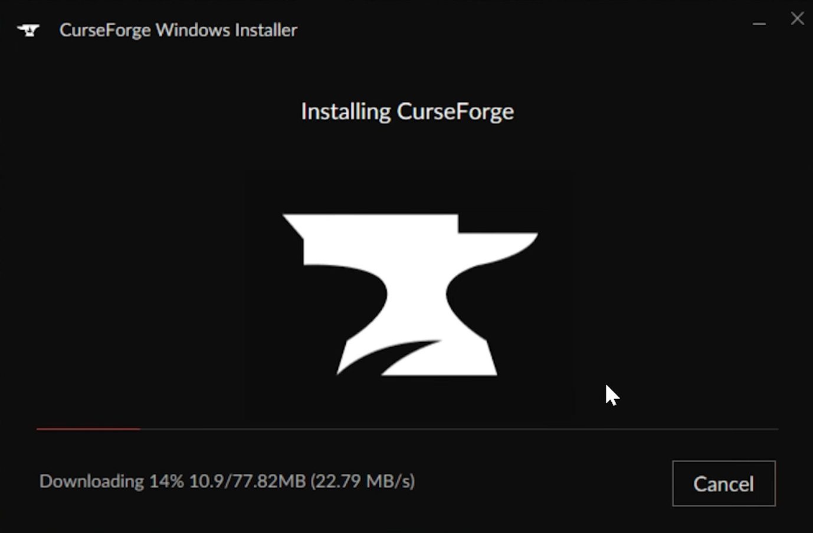Screen dimensions: 813x533
Task: Click the word "Installer" in the title bar
Action: [266, 30]
